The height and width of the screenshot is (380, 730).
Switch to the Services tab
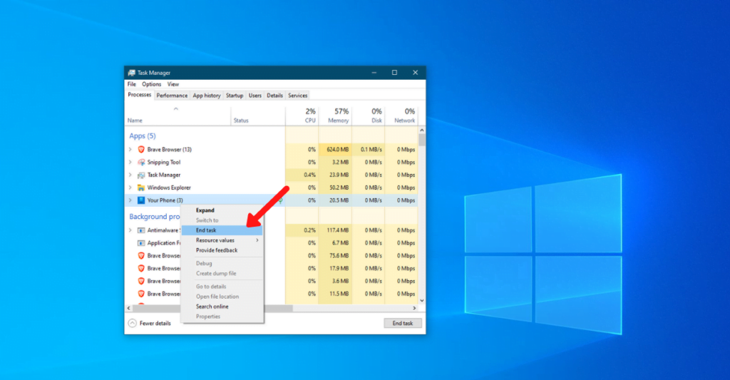(297, 96)
